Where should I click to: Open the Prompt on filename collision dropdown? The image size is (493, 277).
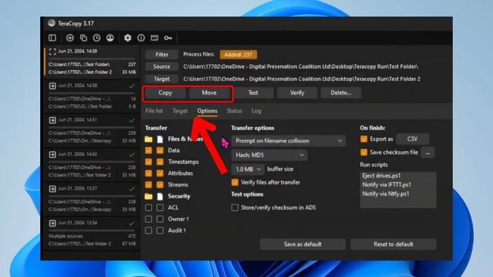click(x=288, y=141)
